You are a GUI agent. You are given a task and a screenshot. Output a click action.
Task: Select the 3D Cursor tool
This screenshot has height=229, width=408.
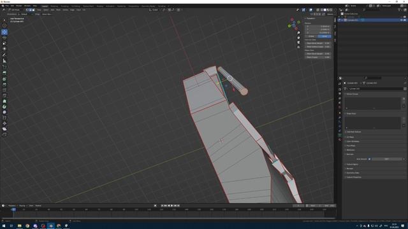pos(4,25)
